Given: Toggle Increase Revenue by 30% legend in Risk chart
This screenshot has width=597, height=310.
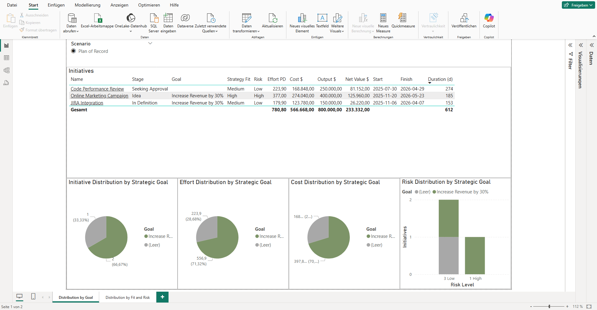Looking at the screenshot, I should point(460,192).
